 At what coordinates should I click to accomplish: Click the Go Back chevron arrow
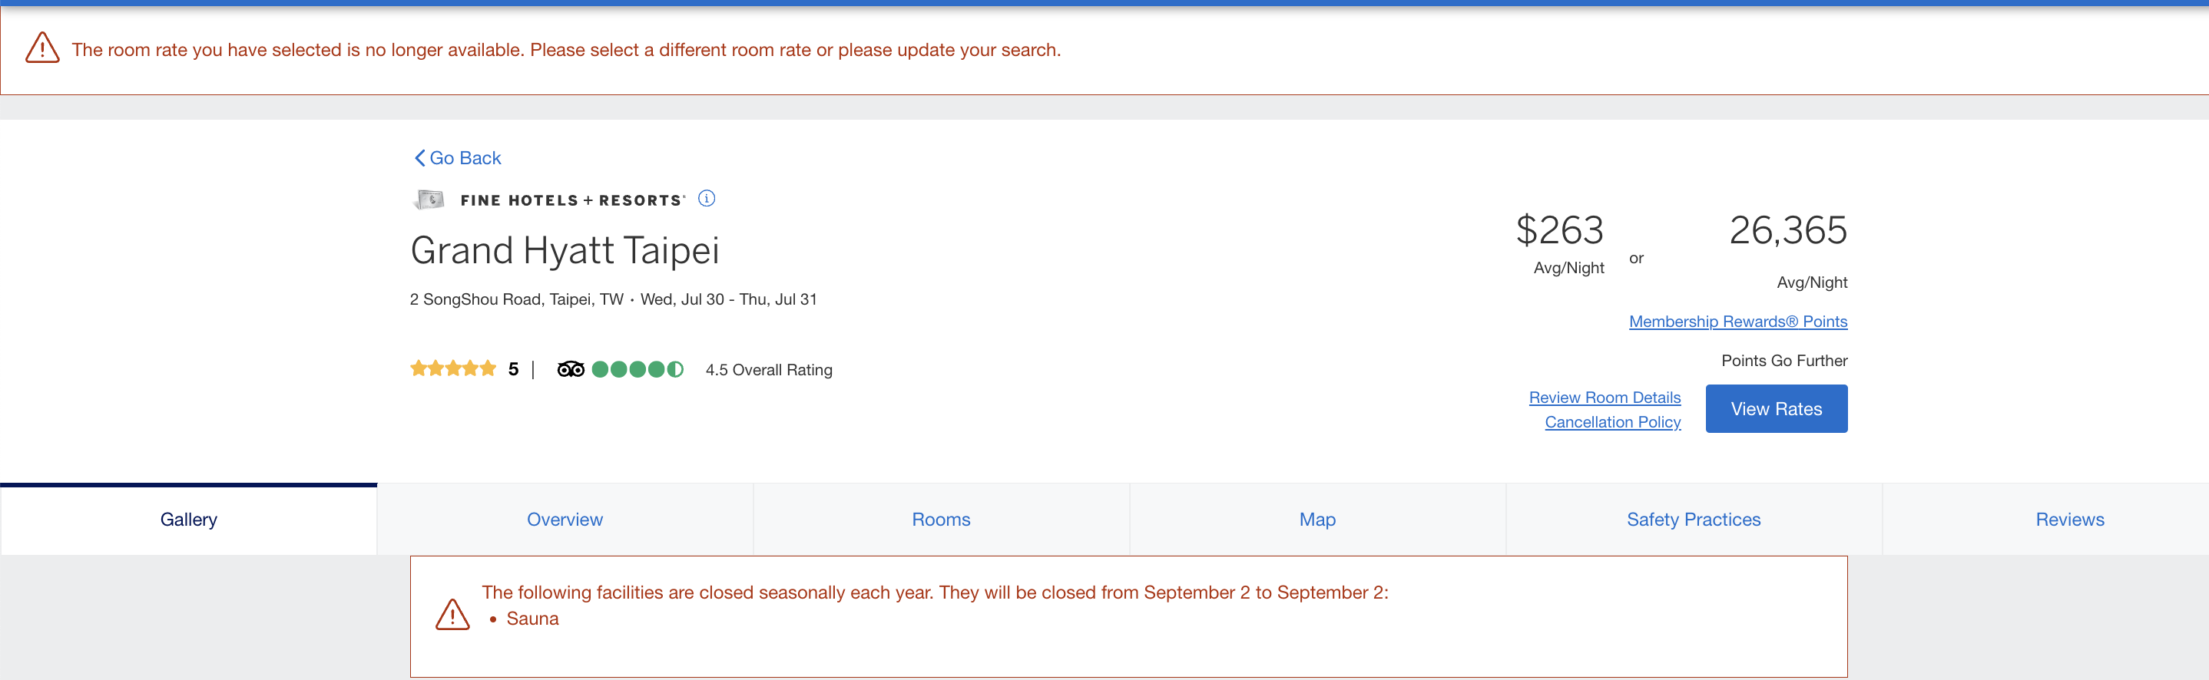coord(419,157)
